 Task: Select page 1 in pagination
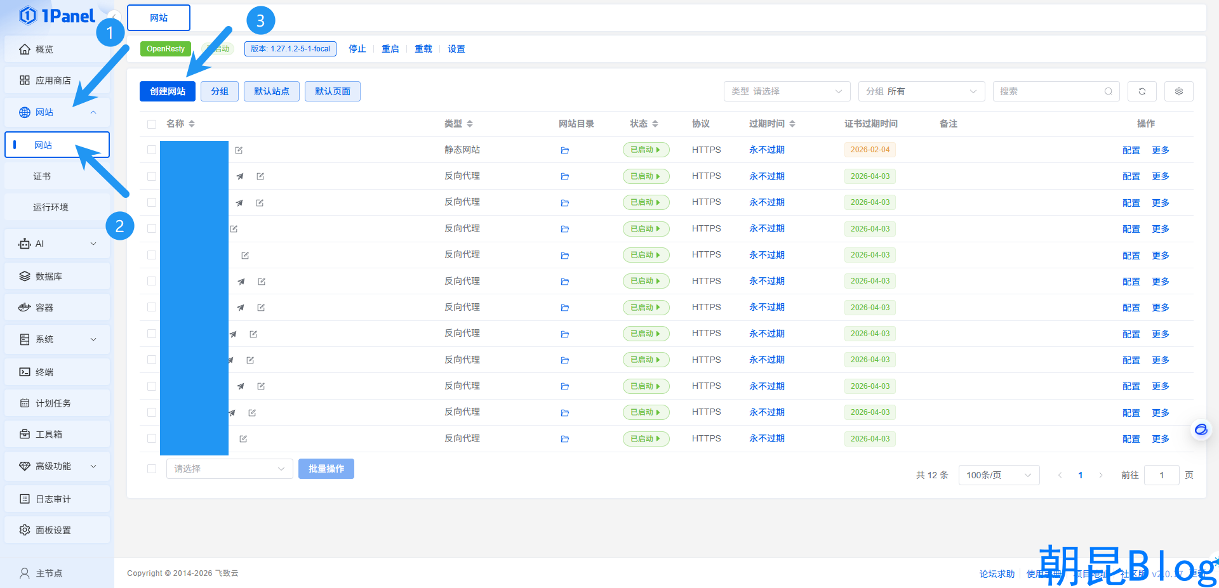coord(1081,475)
